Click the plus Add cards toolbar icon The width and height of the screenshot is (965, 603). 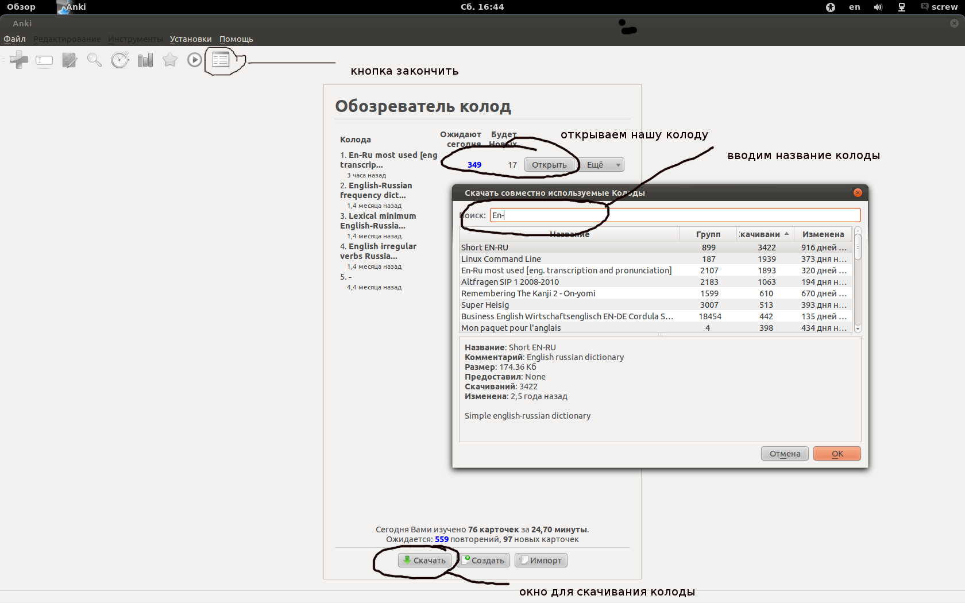coord(19,60)
